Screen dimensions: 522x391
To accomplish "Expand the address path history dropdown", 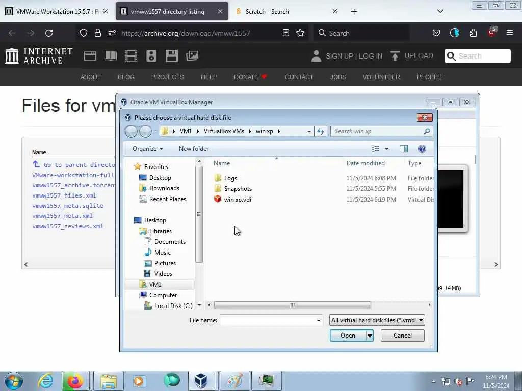I will (309, 132).
